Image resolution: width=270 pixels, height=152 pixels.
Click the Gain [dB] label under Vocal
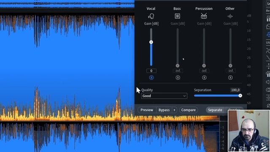pos(151,24)
